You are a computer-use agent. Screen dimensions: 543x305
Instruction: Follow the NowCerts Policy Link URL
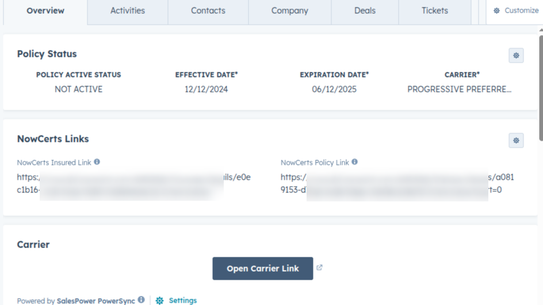pyautogui.click(x=397, y=183)
